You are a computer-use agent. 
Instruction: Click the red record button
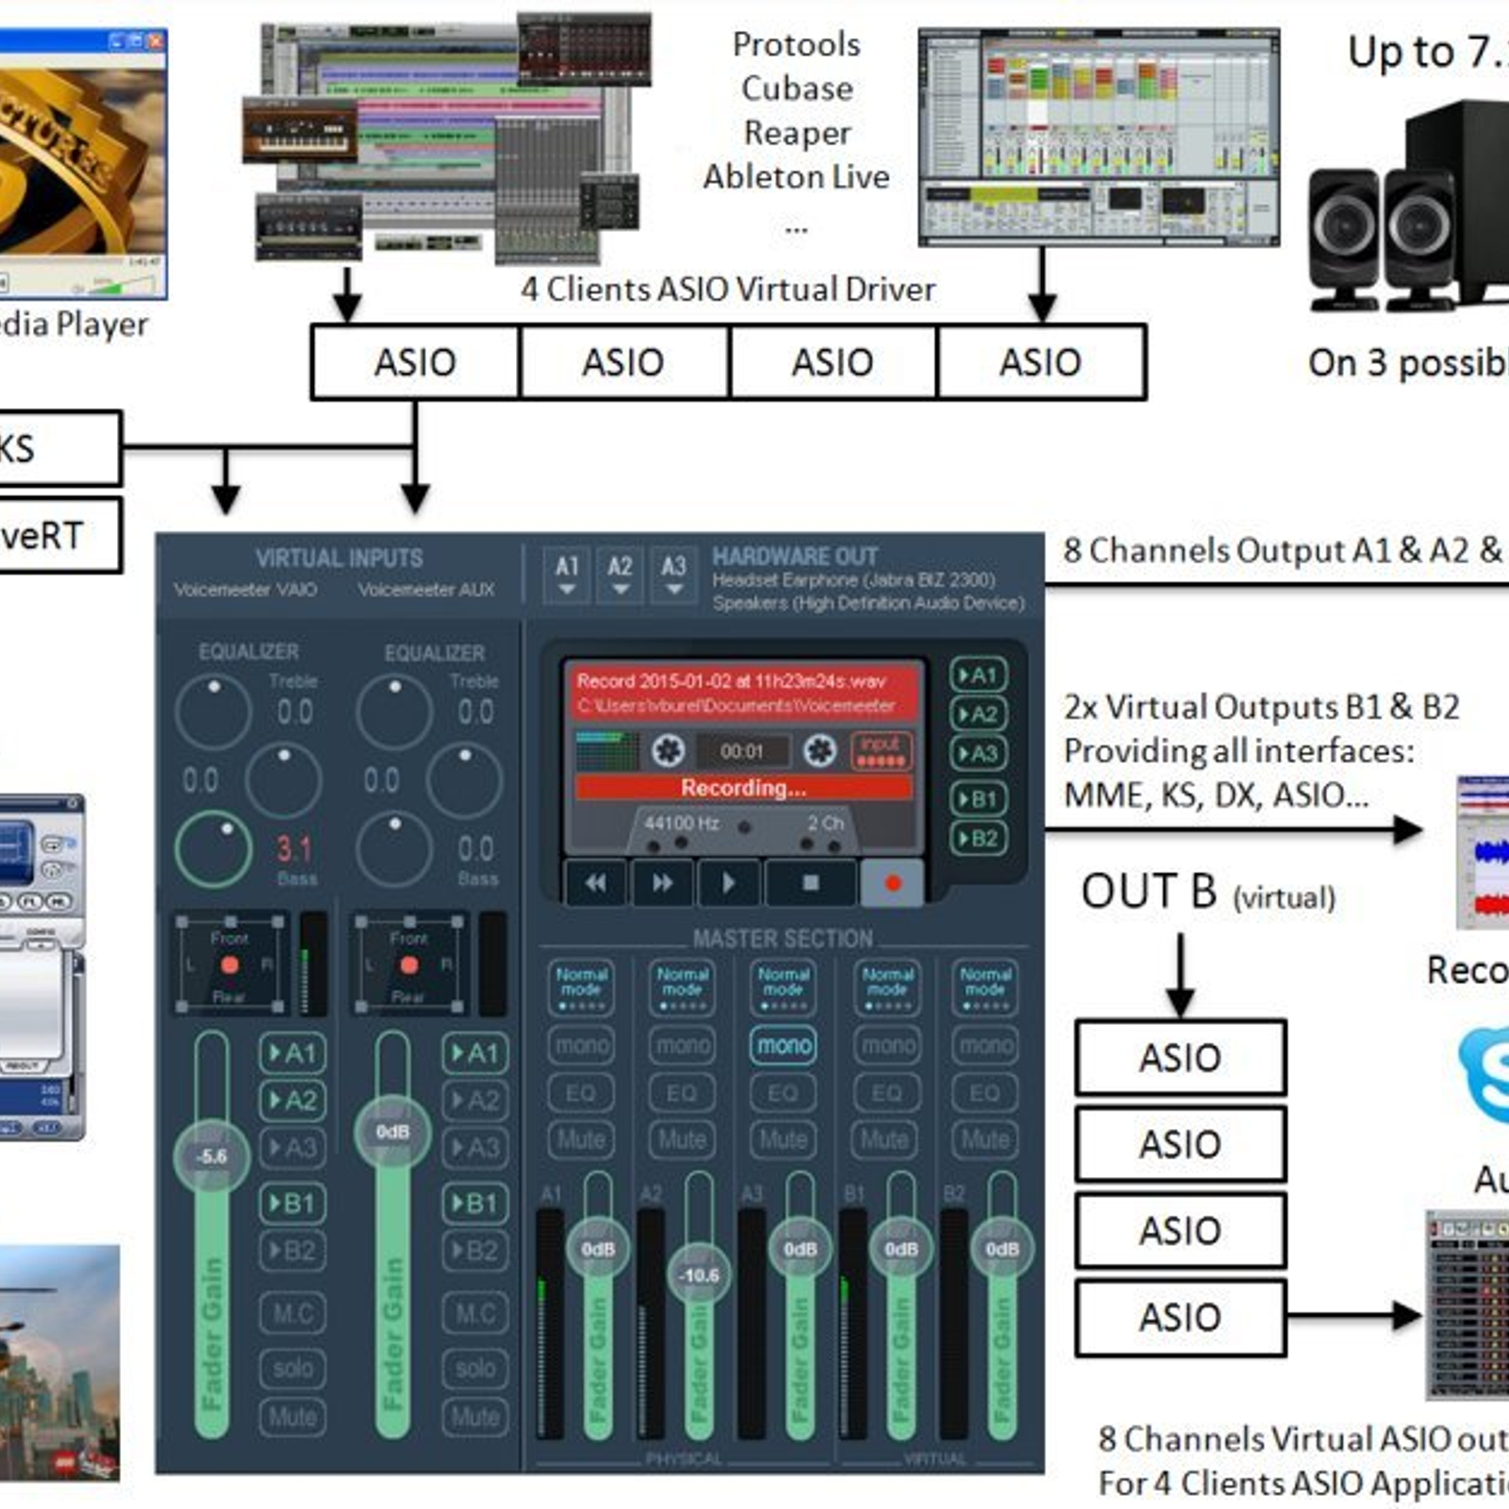point(892,884)
